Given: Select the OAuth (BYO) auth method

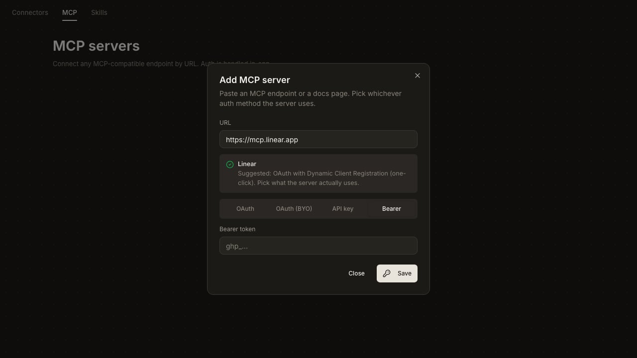Looking at the screenshot, I should [x=294, y=209].
